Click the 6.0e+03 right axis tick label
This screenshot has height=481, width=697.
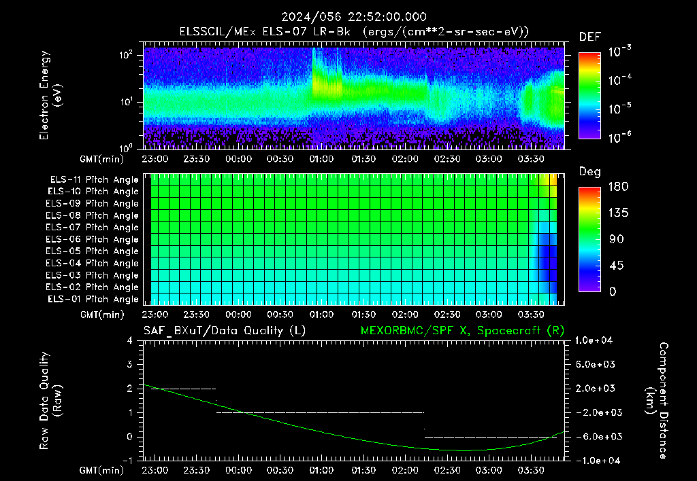(595, 364)
